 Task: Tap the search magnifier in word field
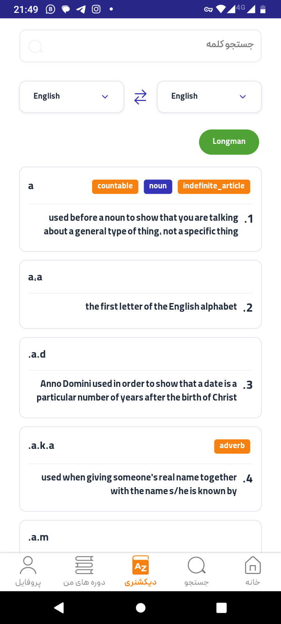click(36, 46)
